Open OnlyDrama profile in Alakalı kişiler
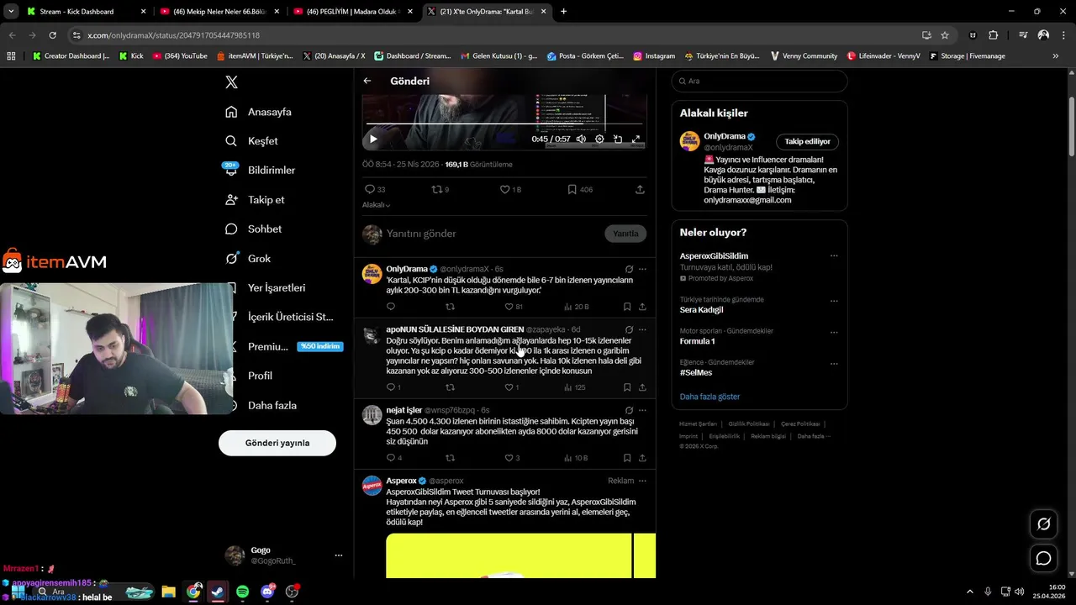This screenshot has height=605, width=1076. pyautogui.click(x=724, y=136)
